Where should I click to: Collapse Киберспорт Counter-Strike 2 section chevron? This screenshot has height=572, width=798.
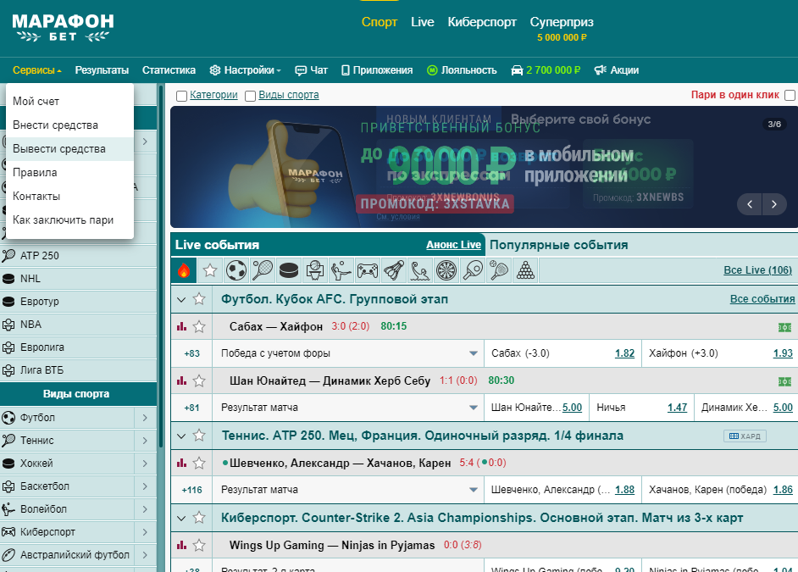pos(181,518)
